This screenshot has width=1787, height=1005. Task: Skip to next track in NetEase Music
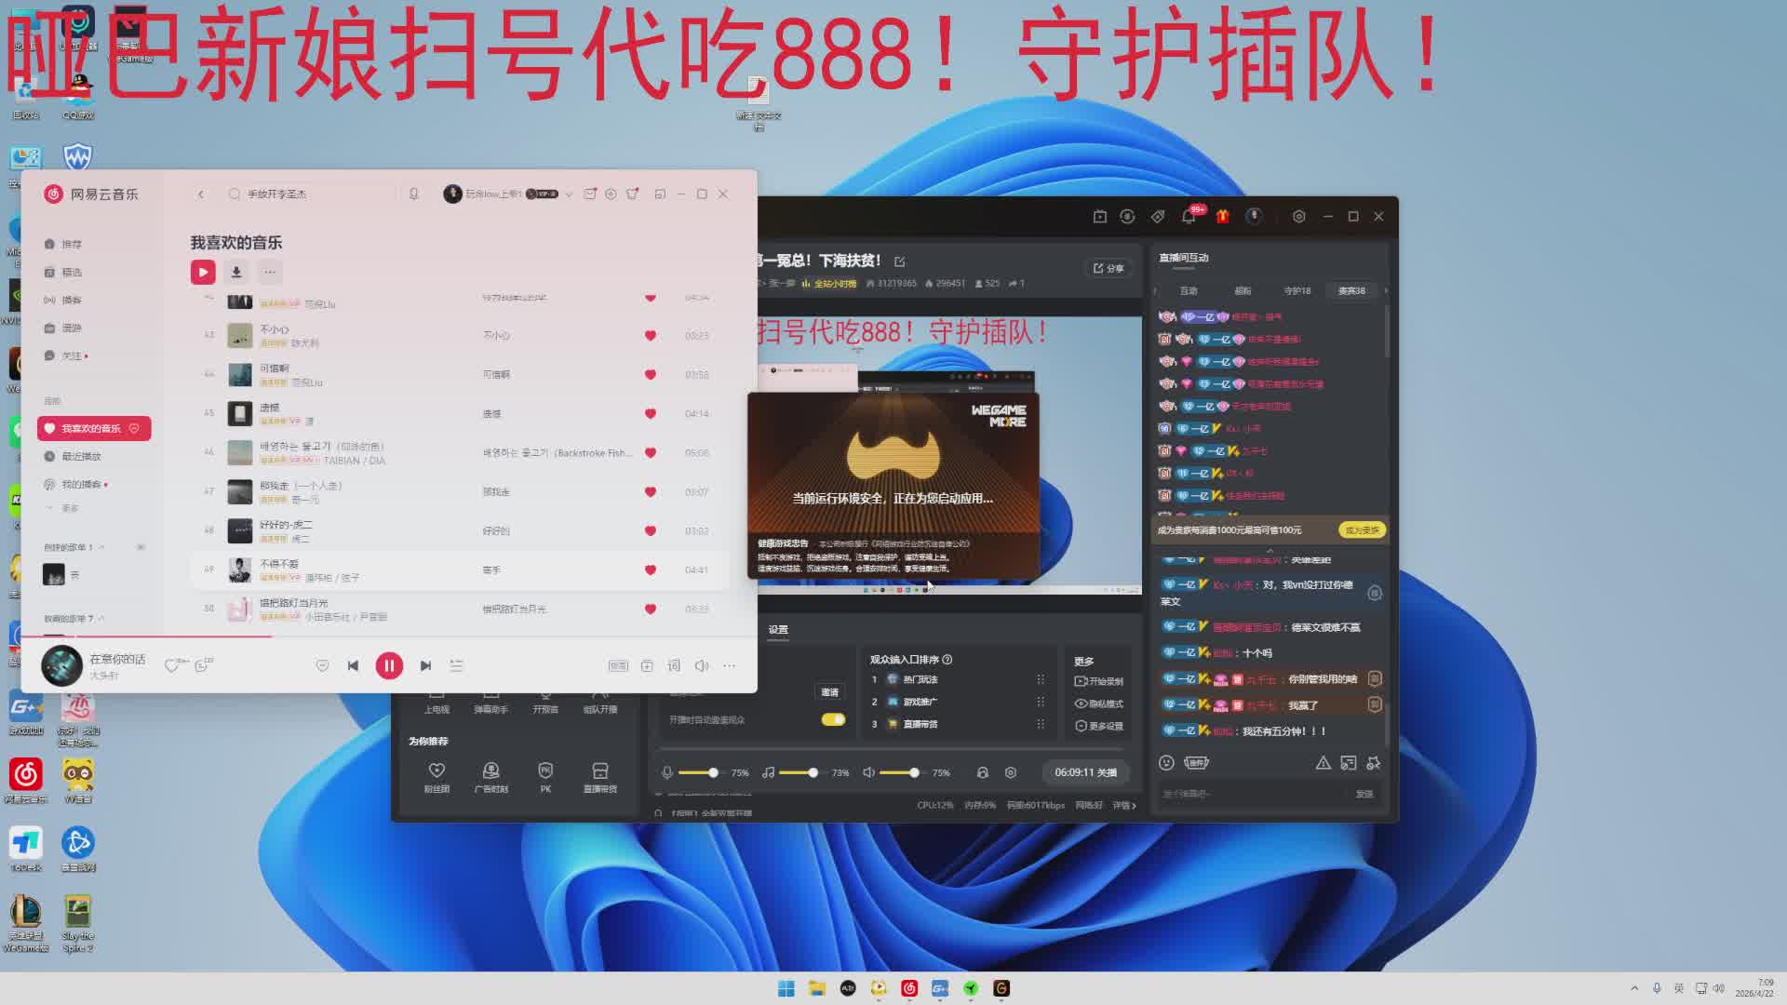(x=425, y=665)
